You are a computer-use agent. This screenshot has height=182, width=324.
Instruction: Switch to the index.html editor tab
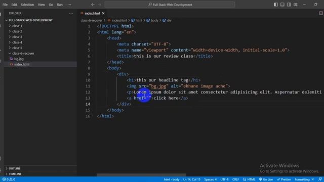click(92, 13)
